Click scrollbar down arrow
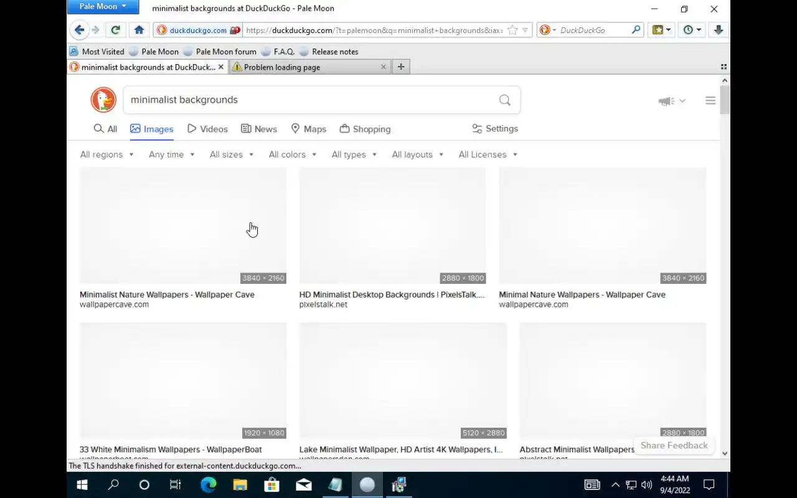797x498 pixels. tap(725, 454)
